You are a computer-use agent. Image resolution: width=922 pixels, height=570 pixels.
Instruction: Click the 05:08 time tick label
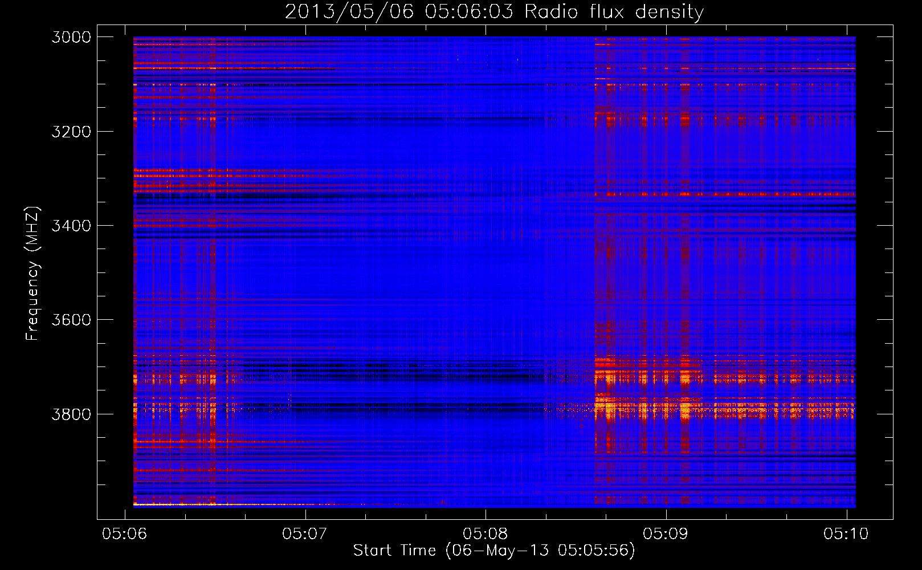click(x=485, y=534)
